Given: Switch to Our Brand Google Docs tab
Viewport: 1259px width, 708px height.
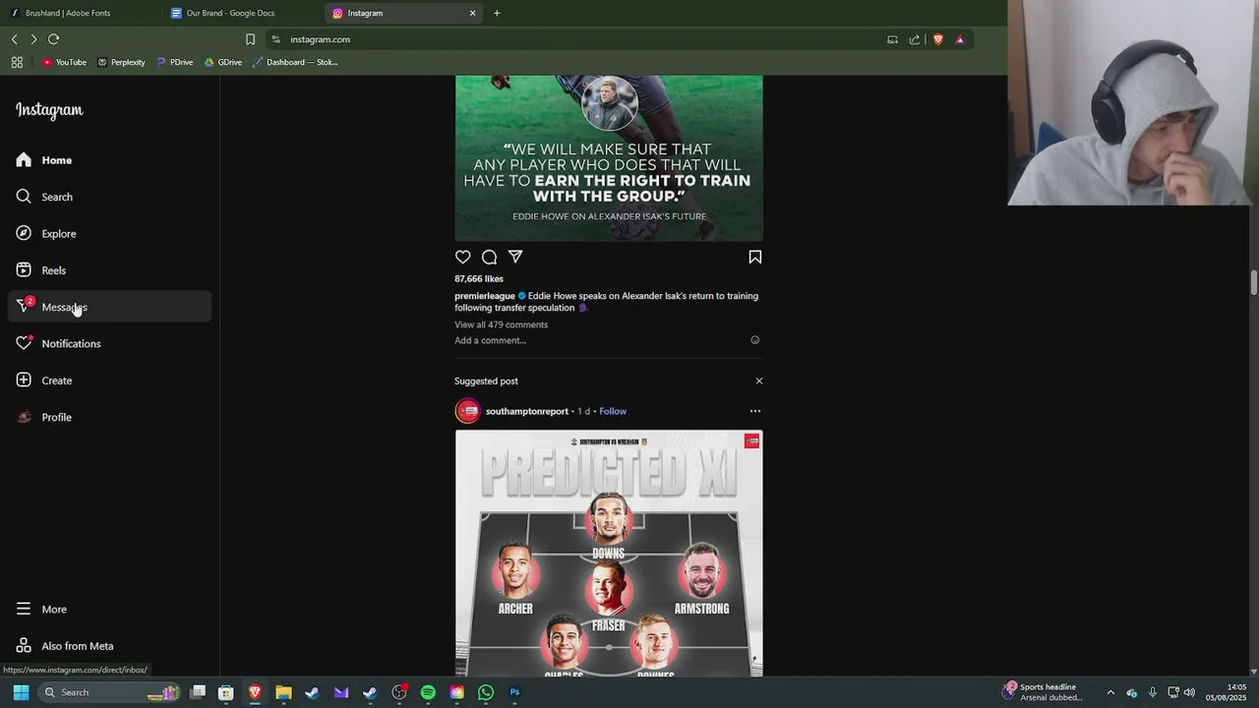Looking at the screenshot, I should [x=241, y=13].
